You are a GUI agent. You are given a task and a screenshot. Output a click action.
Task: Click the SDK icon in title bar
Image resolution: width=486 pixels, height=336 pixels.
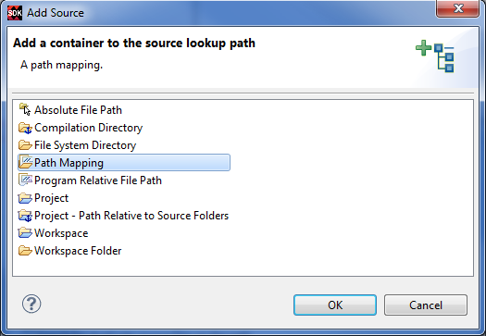15,13
